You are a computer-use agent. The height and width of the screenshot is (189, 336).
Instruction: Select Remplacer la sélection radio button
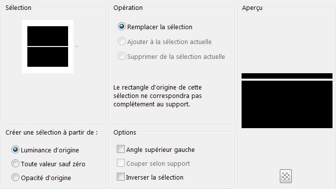[x=121, y=26]
